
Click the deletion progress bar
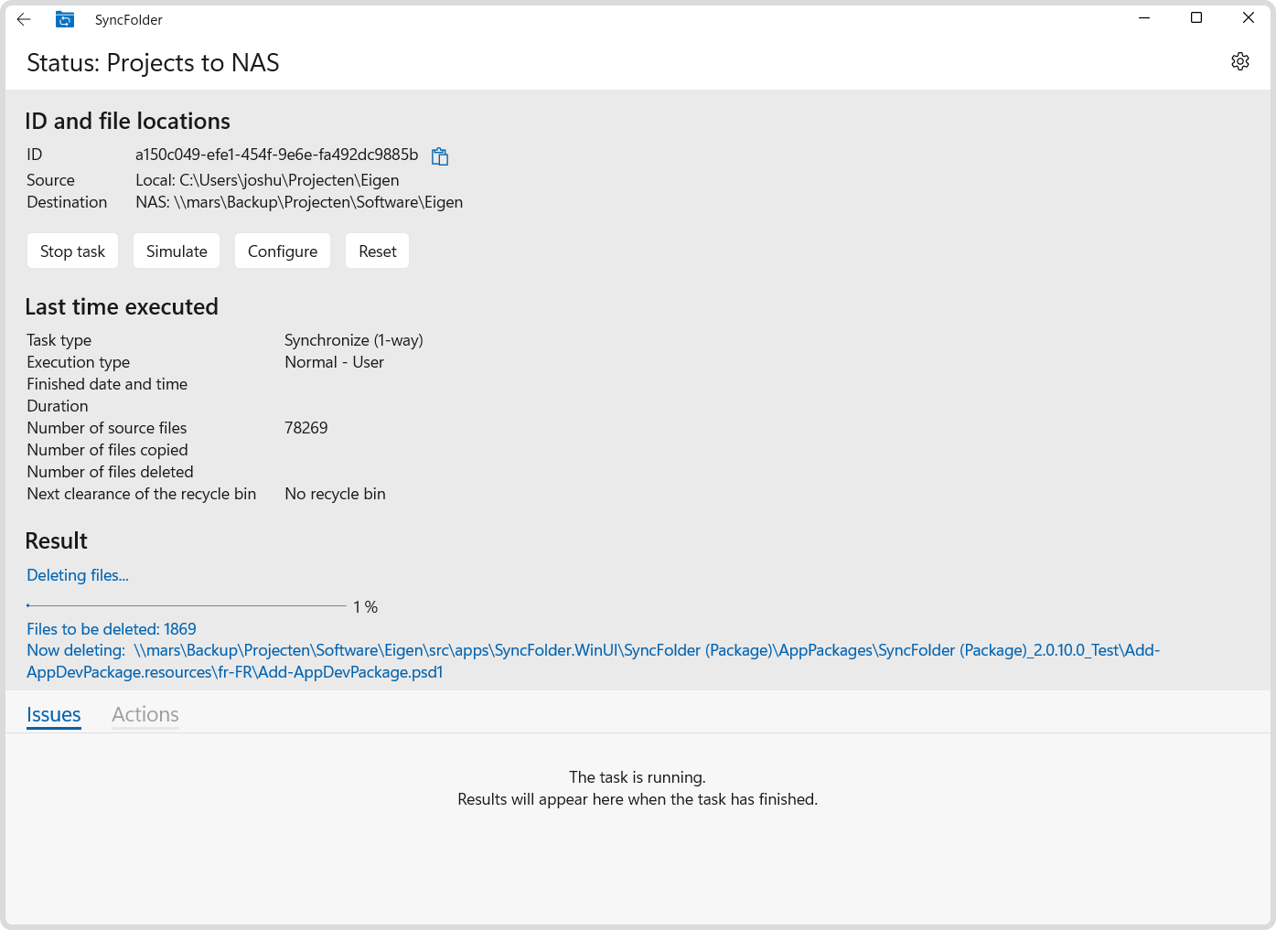(x=187, y=605)
